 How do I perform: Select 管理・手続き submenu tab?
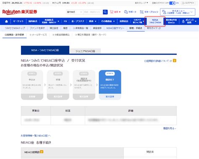pyautogui.click(x=136, y=28)
